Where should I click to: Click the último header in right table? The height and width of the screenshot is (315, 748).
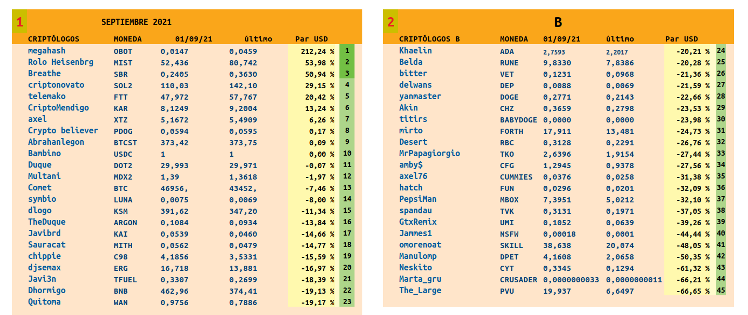coord(620,39)
